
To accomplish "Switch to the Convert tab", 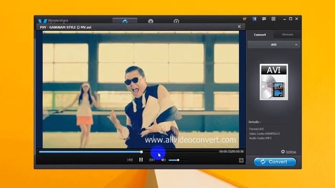I will click(260, 34).
